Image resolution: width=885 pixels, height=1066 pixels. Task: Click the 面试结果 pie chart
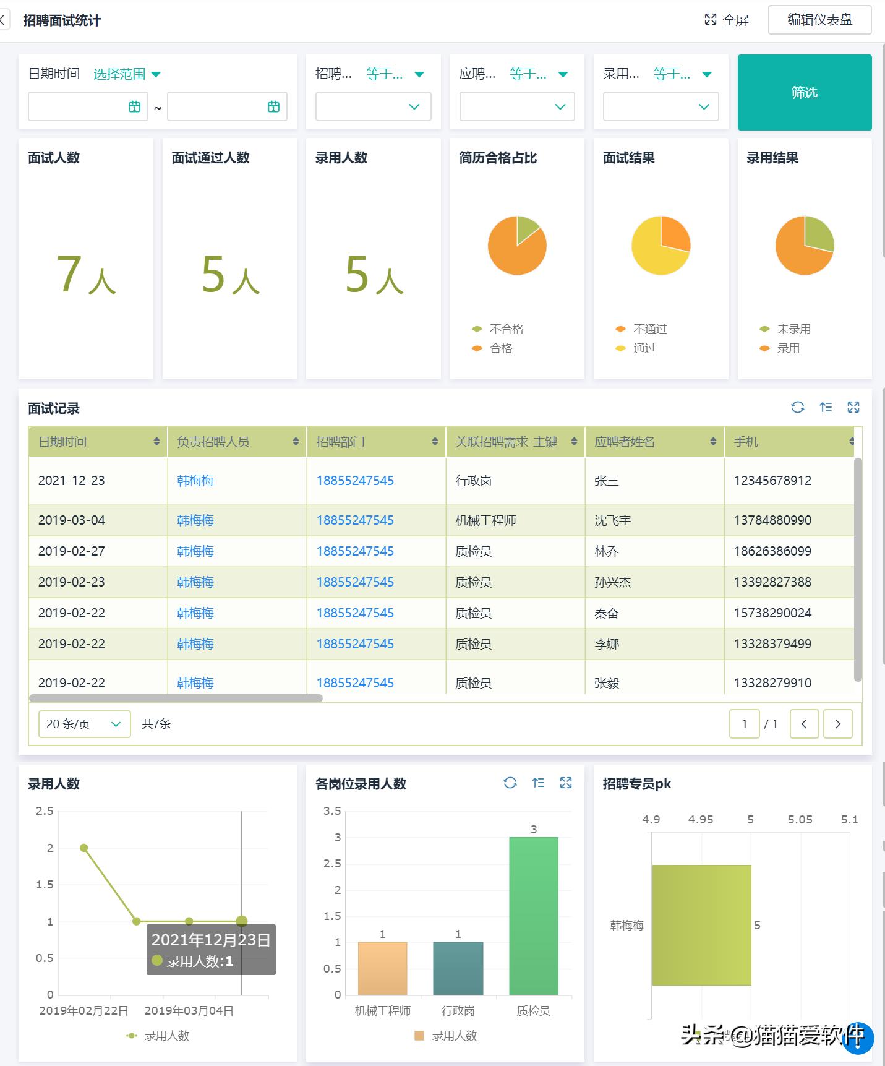661,246
